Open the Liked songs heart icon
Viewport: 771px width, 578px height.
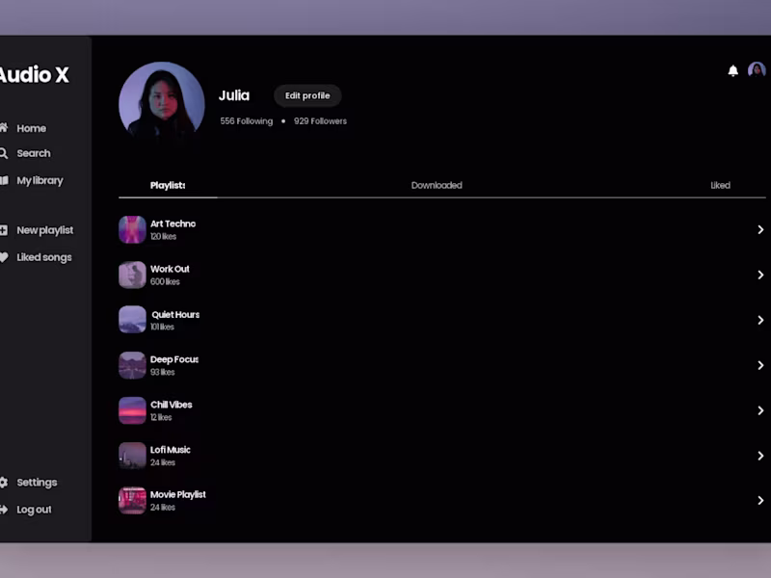[x=4, y=257]
